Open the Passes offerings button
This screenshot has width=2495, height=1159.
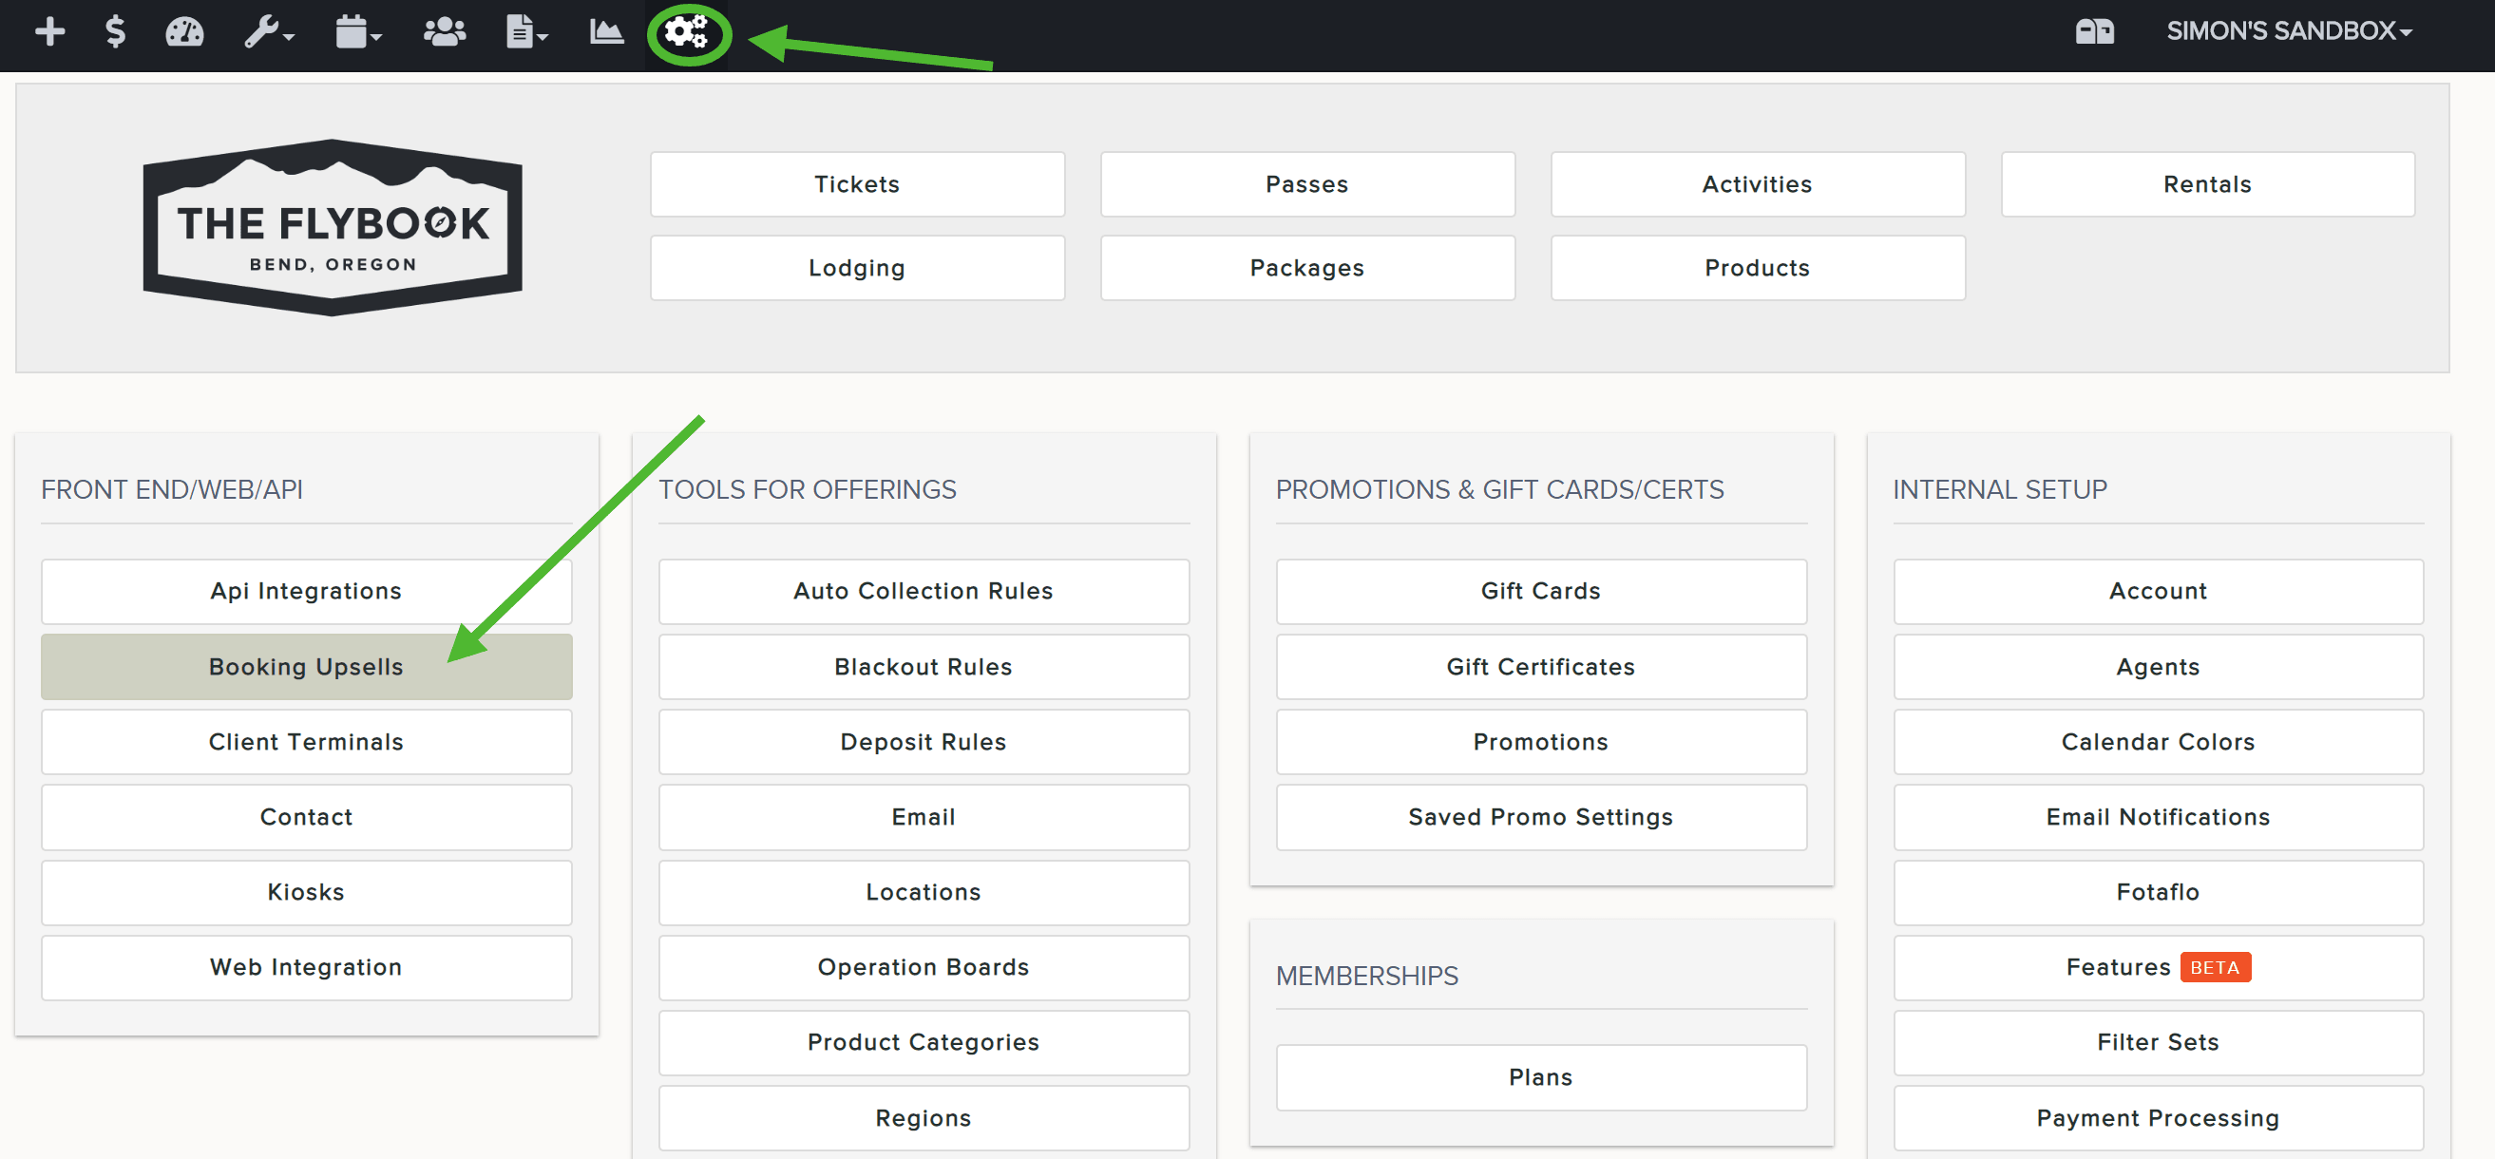[x=1307, y=184]
